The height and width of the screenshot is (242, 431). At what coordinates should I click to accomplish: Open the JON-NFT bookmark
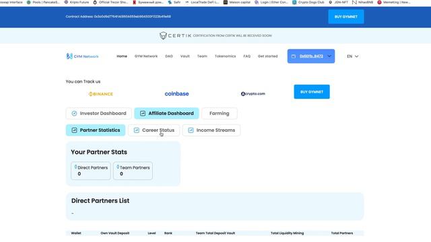[338, 2]
